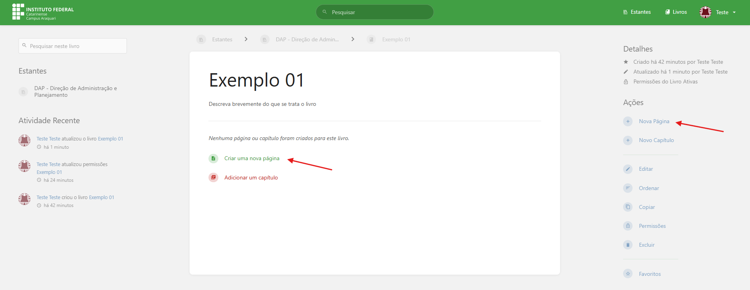The height and width of the screenshot is (290, 750).
Task: Click the Instituto Federal logo
Action: pos(43,12)
